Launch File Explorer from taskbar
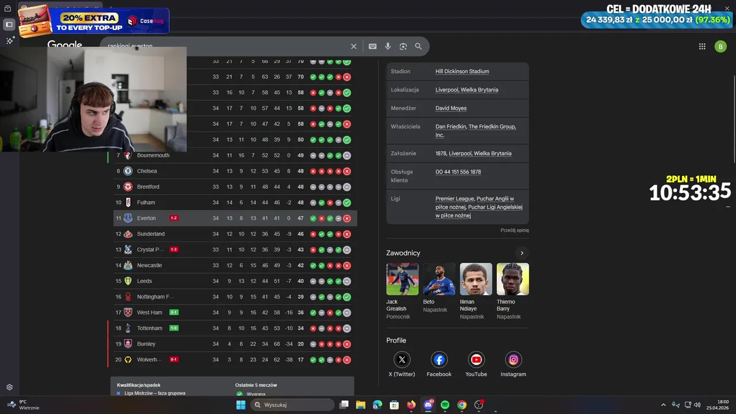736x414 pixels. tap(361, 405)
